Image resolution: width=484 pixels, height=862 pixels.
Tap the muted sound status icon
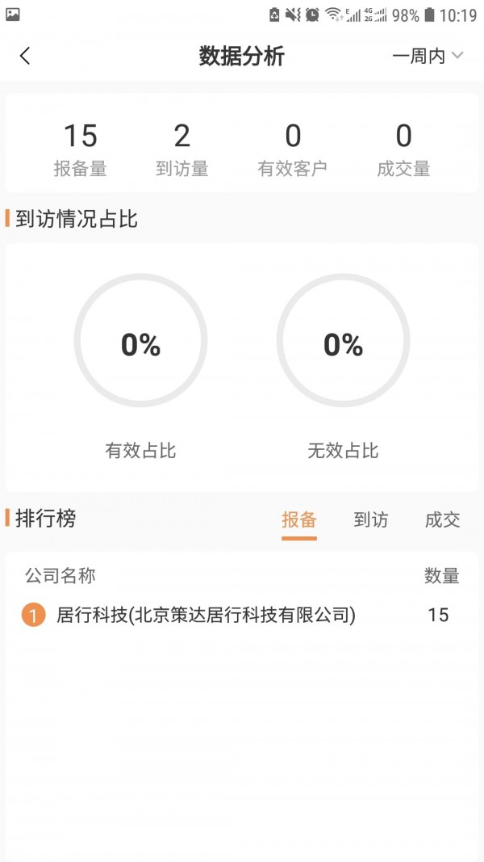pyautogui.click(x=293, y=15)
